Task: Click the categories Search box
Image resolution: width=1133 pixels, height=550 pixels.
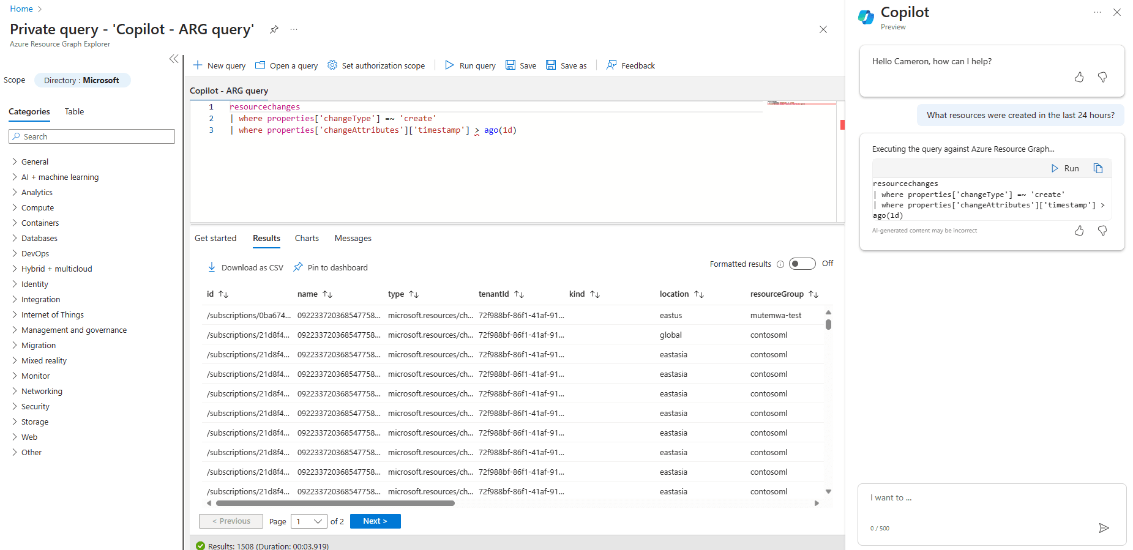Action: click(x=92, y=136)
